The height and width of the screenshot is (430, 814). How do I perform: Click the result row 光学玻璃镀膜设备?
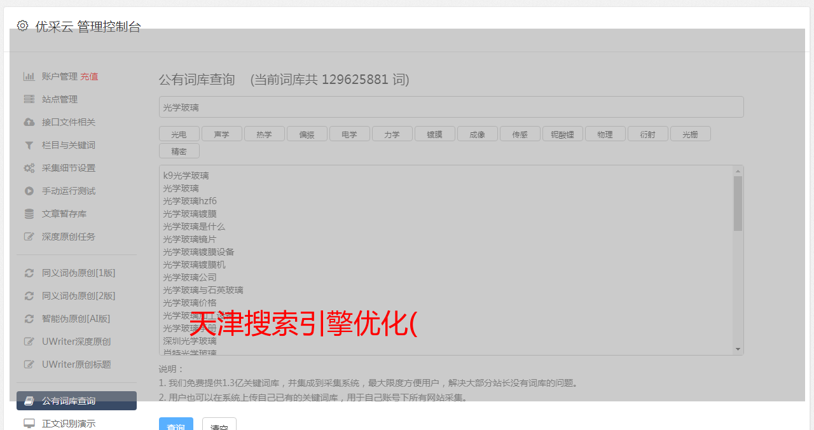[x=198, y=252]
